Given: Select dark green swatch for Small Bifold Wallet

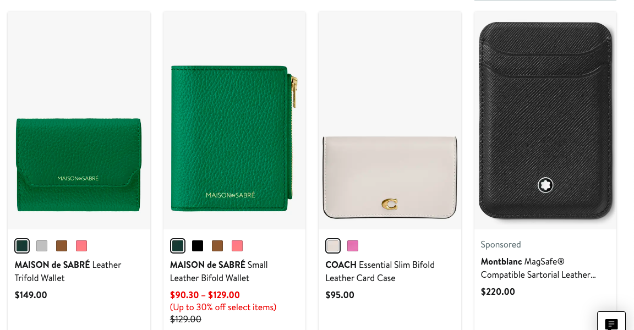Looking at the screenshot, I should click(x=178, y=246).
